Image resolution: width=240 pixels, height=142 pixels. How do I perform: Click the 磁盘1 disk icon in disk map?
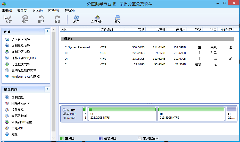[x=64, y=110]
